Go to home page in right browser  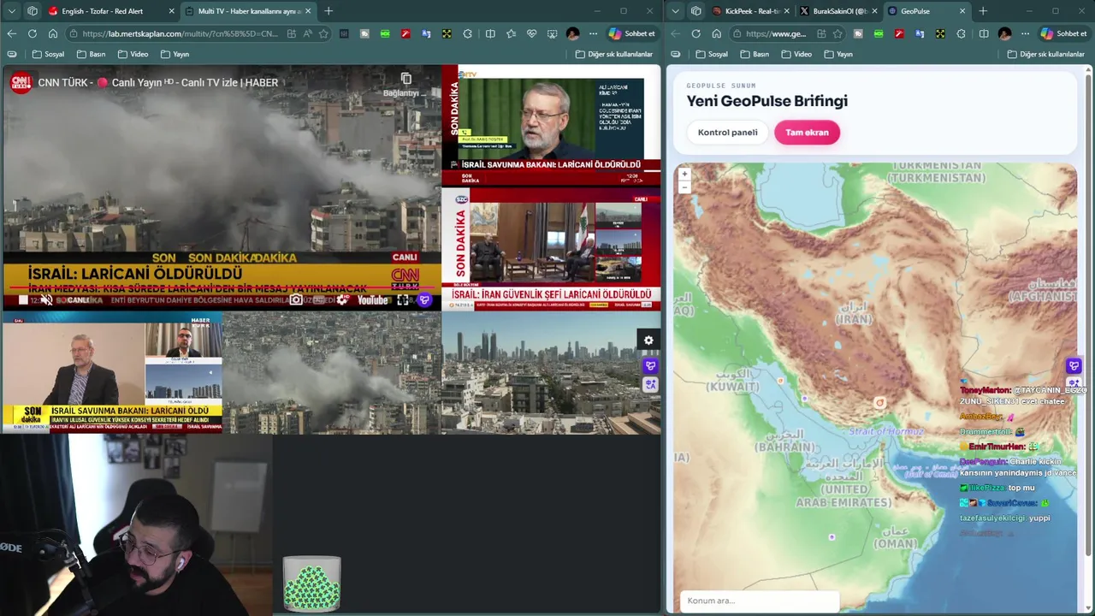716,33
